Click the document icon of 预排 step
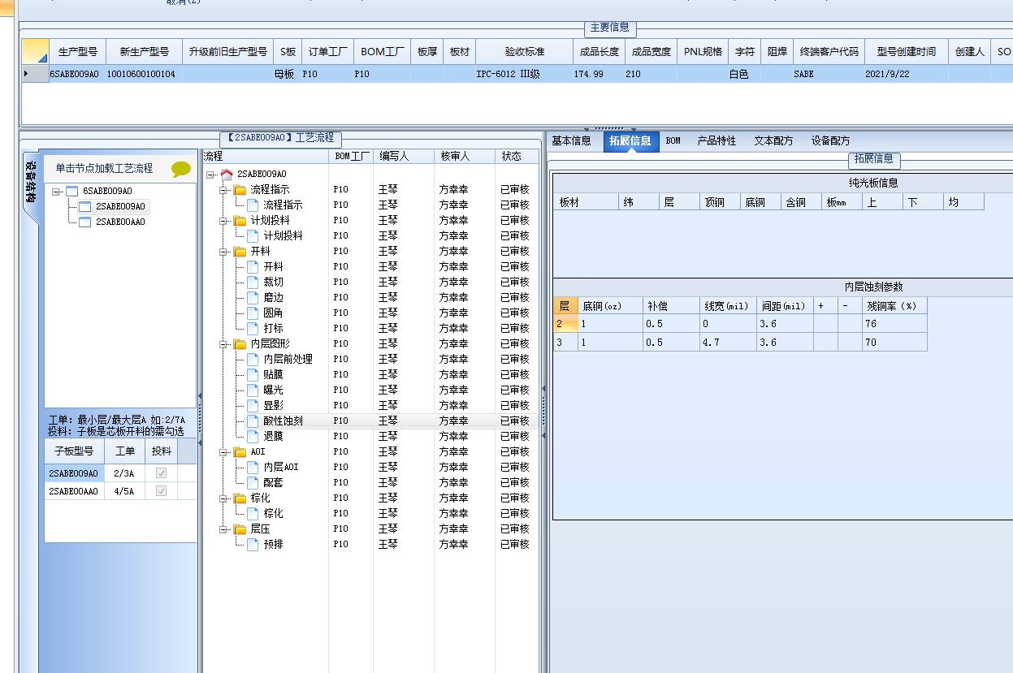Screen dimensions: 1013x673 tap(253, 544)
